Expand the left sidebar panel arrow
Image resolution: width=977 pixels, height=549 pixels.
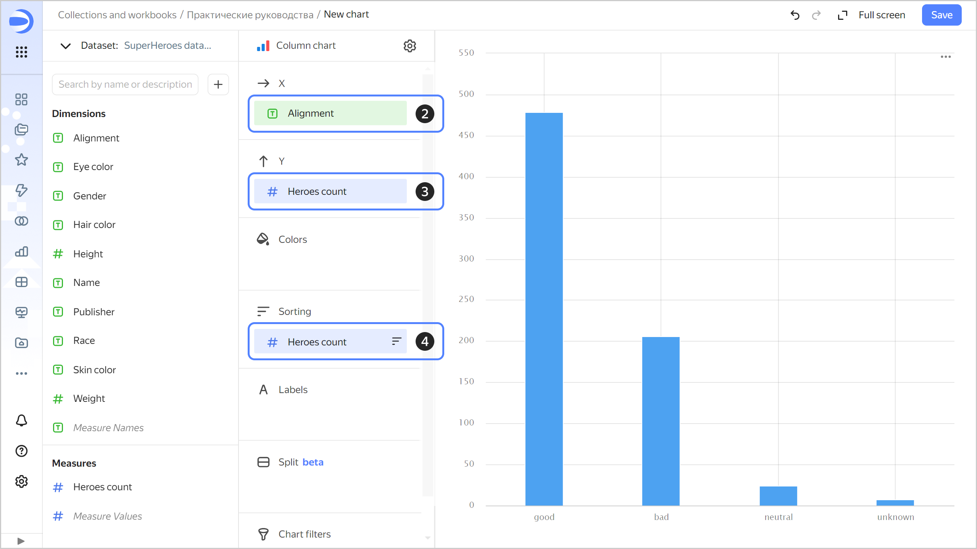pyautogui.click(x=21, y=541)
